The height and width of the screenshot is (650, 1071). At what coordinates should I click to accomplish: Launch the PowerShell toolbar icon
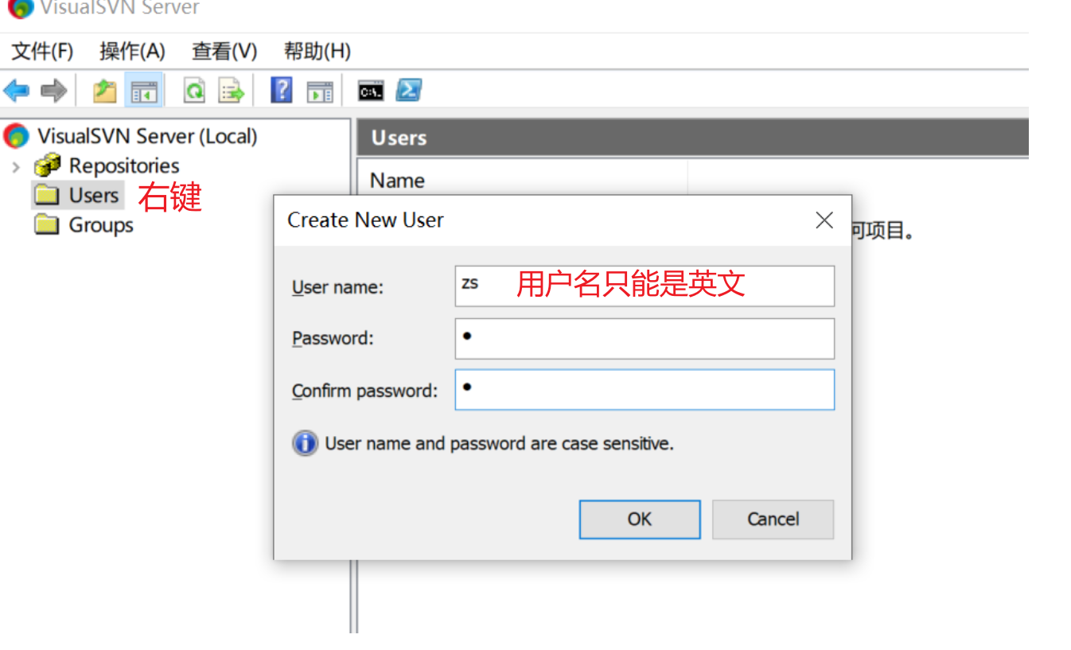click(409, 90)
